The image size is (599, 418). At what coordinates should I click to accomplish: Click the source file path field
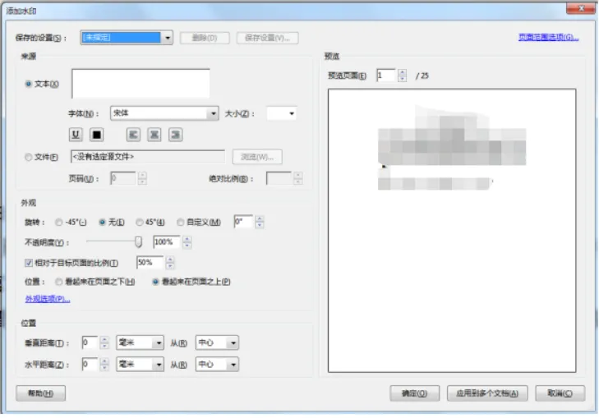tap(148, 157)
